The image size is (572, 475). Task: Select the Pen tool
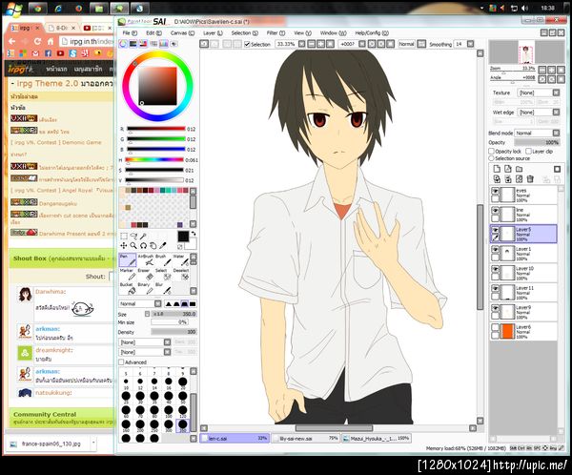point(128,260)
